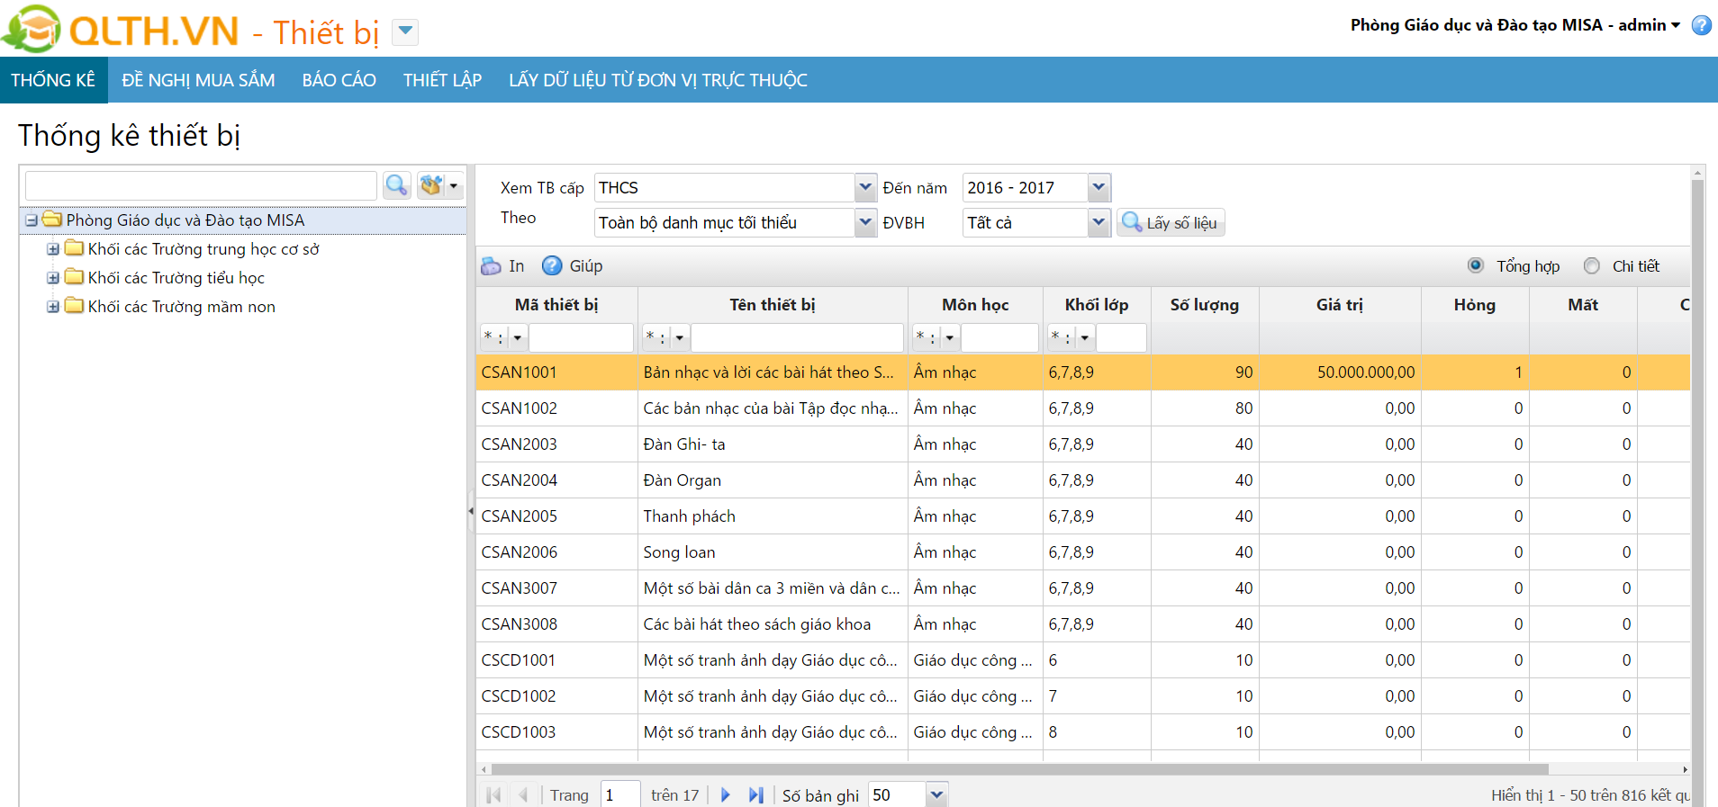Jump to last page arrow
Screen dimensions: 1718x807
coord(755,795)
